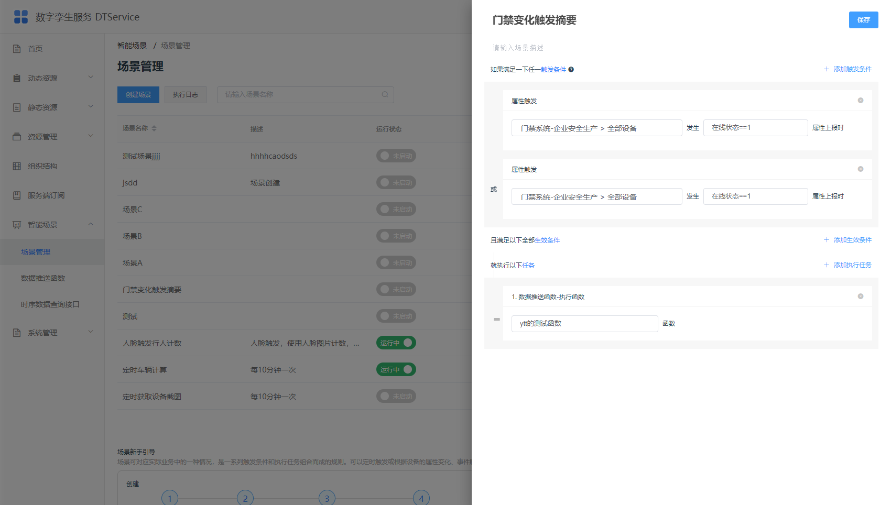Go to 智能场景 breadcrumb
This screenshot has height=505, width=891.
coord(132,46)
